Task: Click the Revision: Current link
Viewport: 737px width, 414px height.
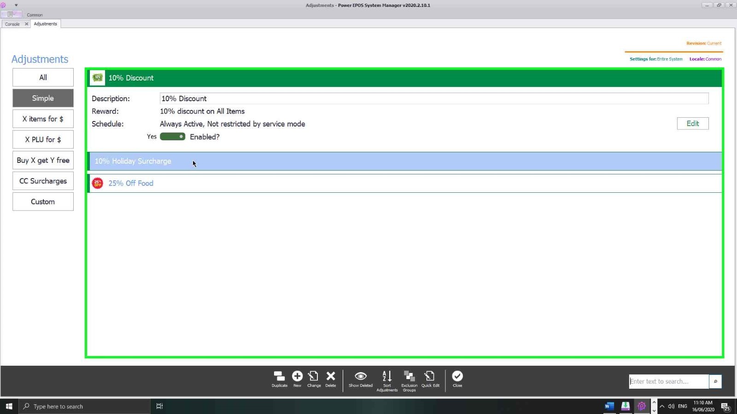Action: (704, 43)
